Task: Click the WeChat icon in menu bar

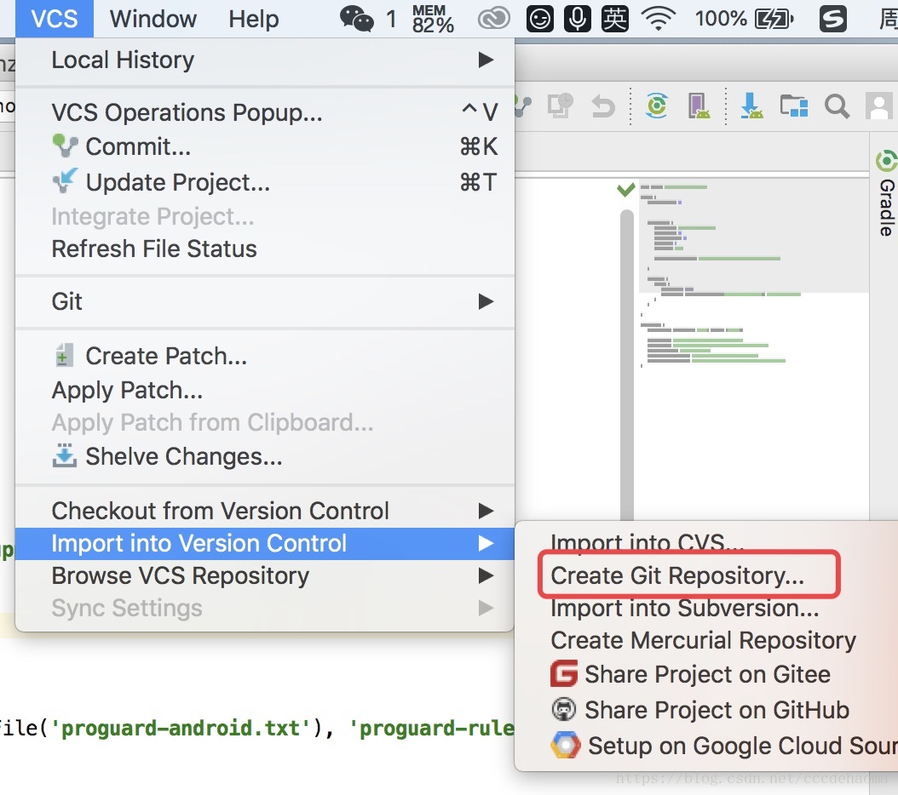Action: pyautogui.click(x=356, y=19)
